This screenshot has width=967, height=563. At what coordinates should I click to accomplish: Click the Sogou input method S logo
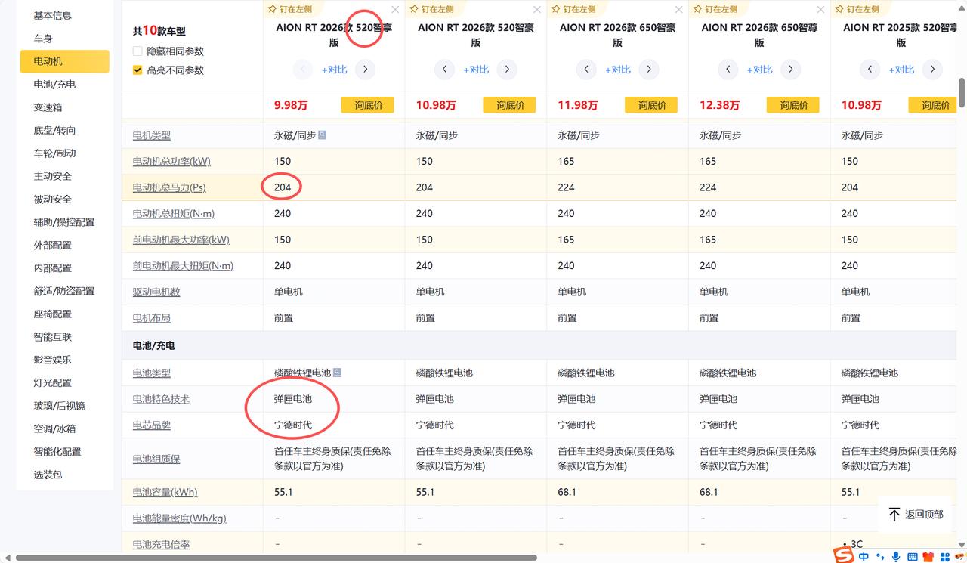point(844,555)
